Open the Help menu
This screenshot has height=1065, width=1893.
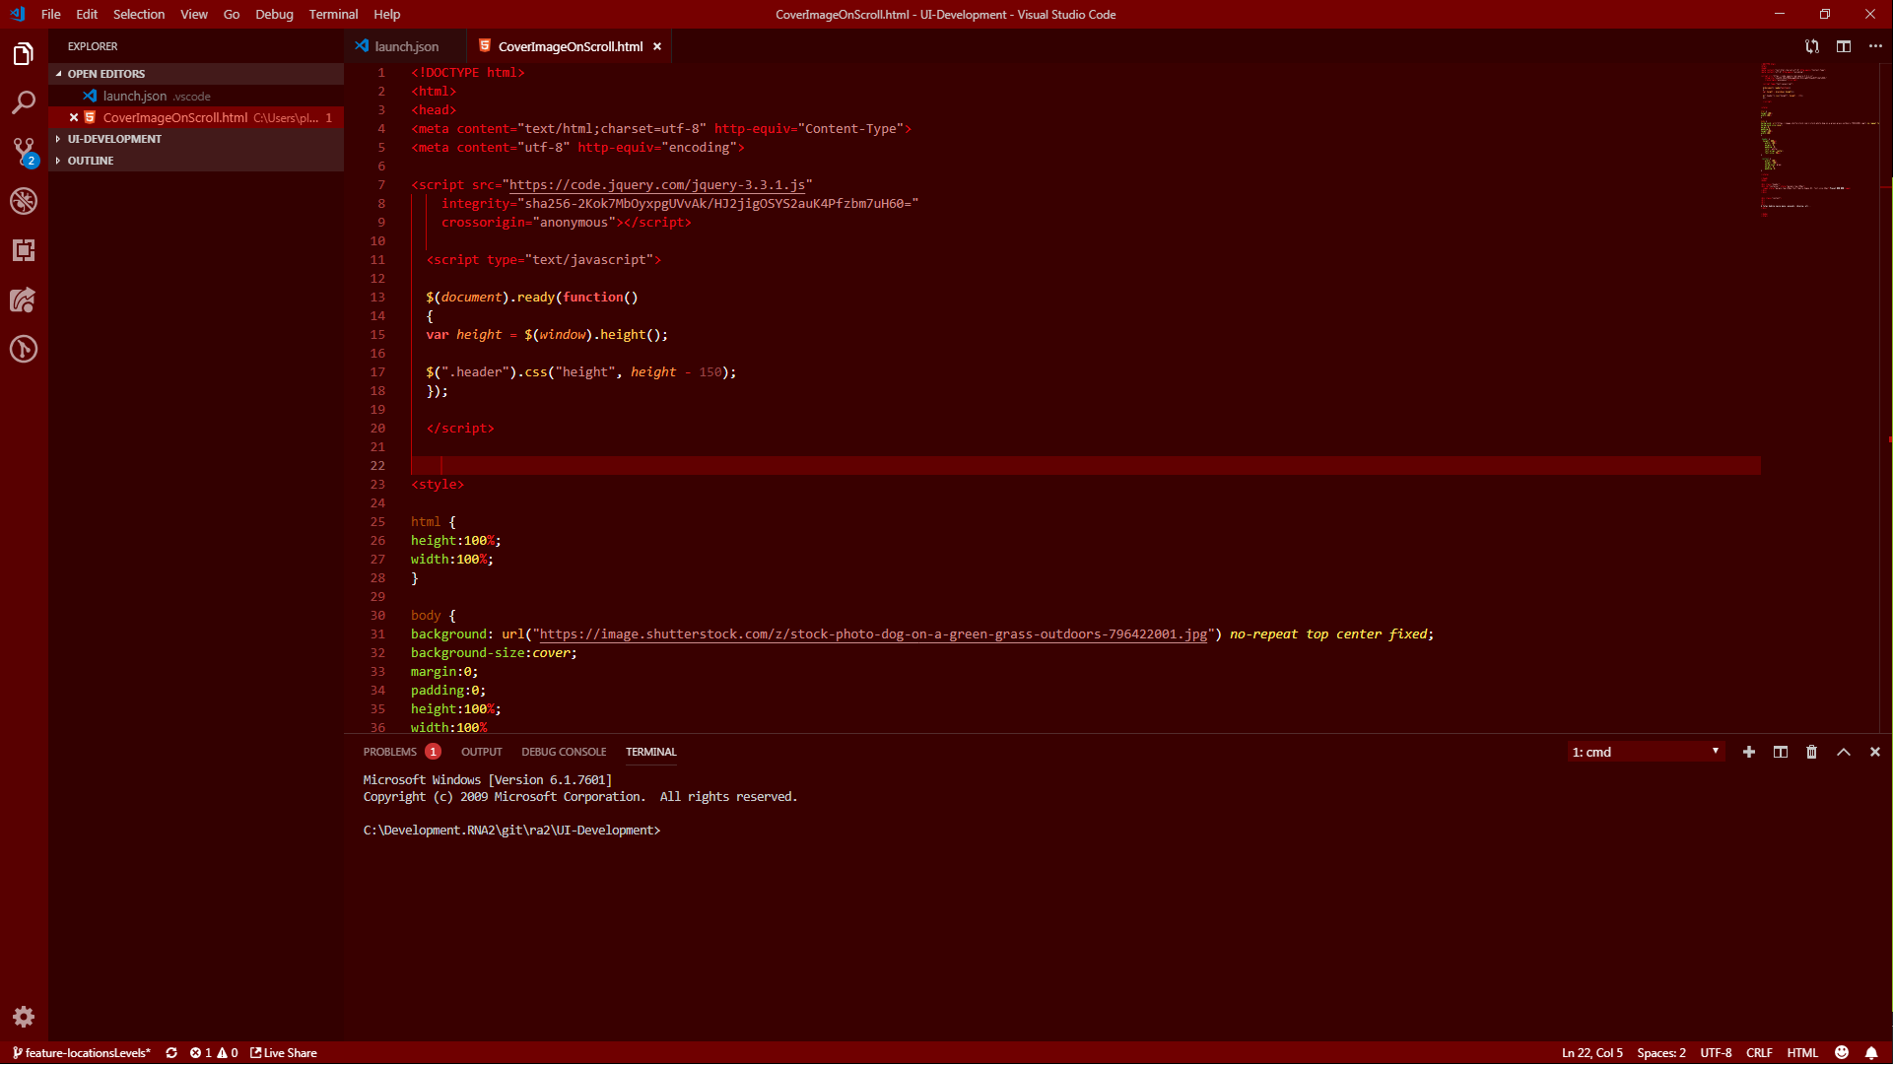(387, 14)
